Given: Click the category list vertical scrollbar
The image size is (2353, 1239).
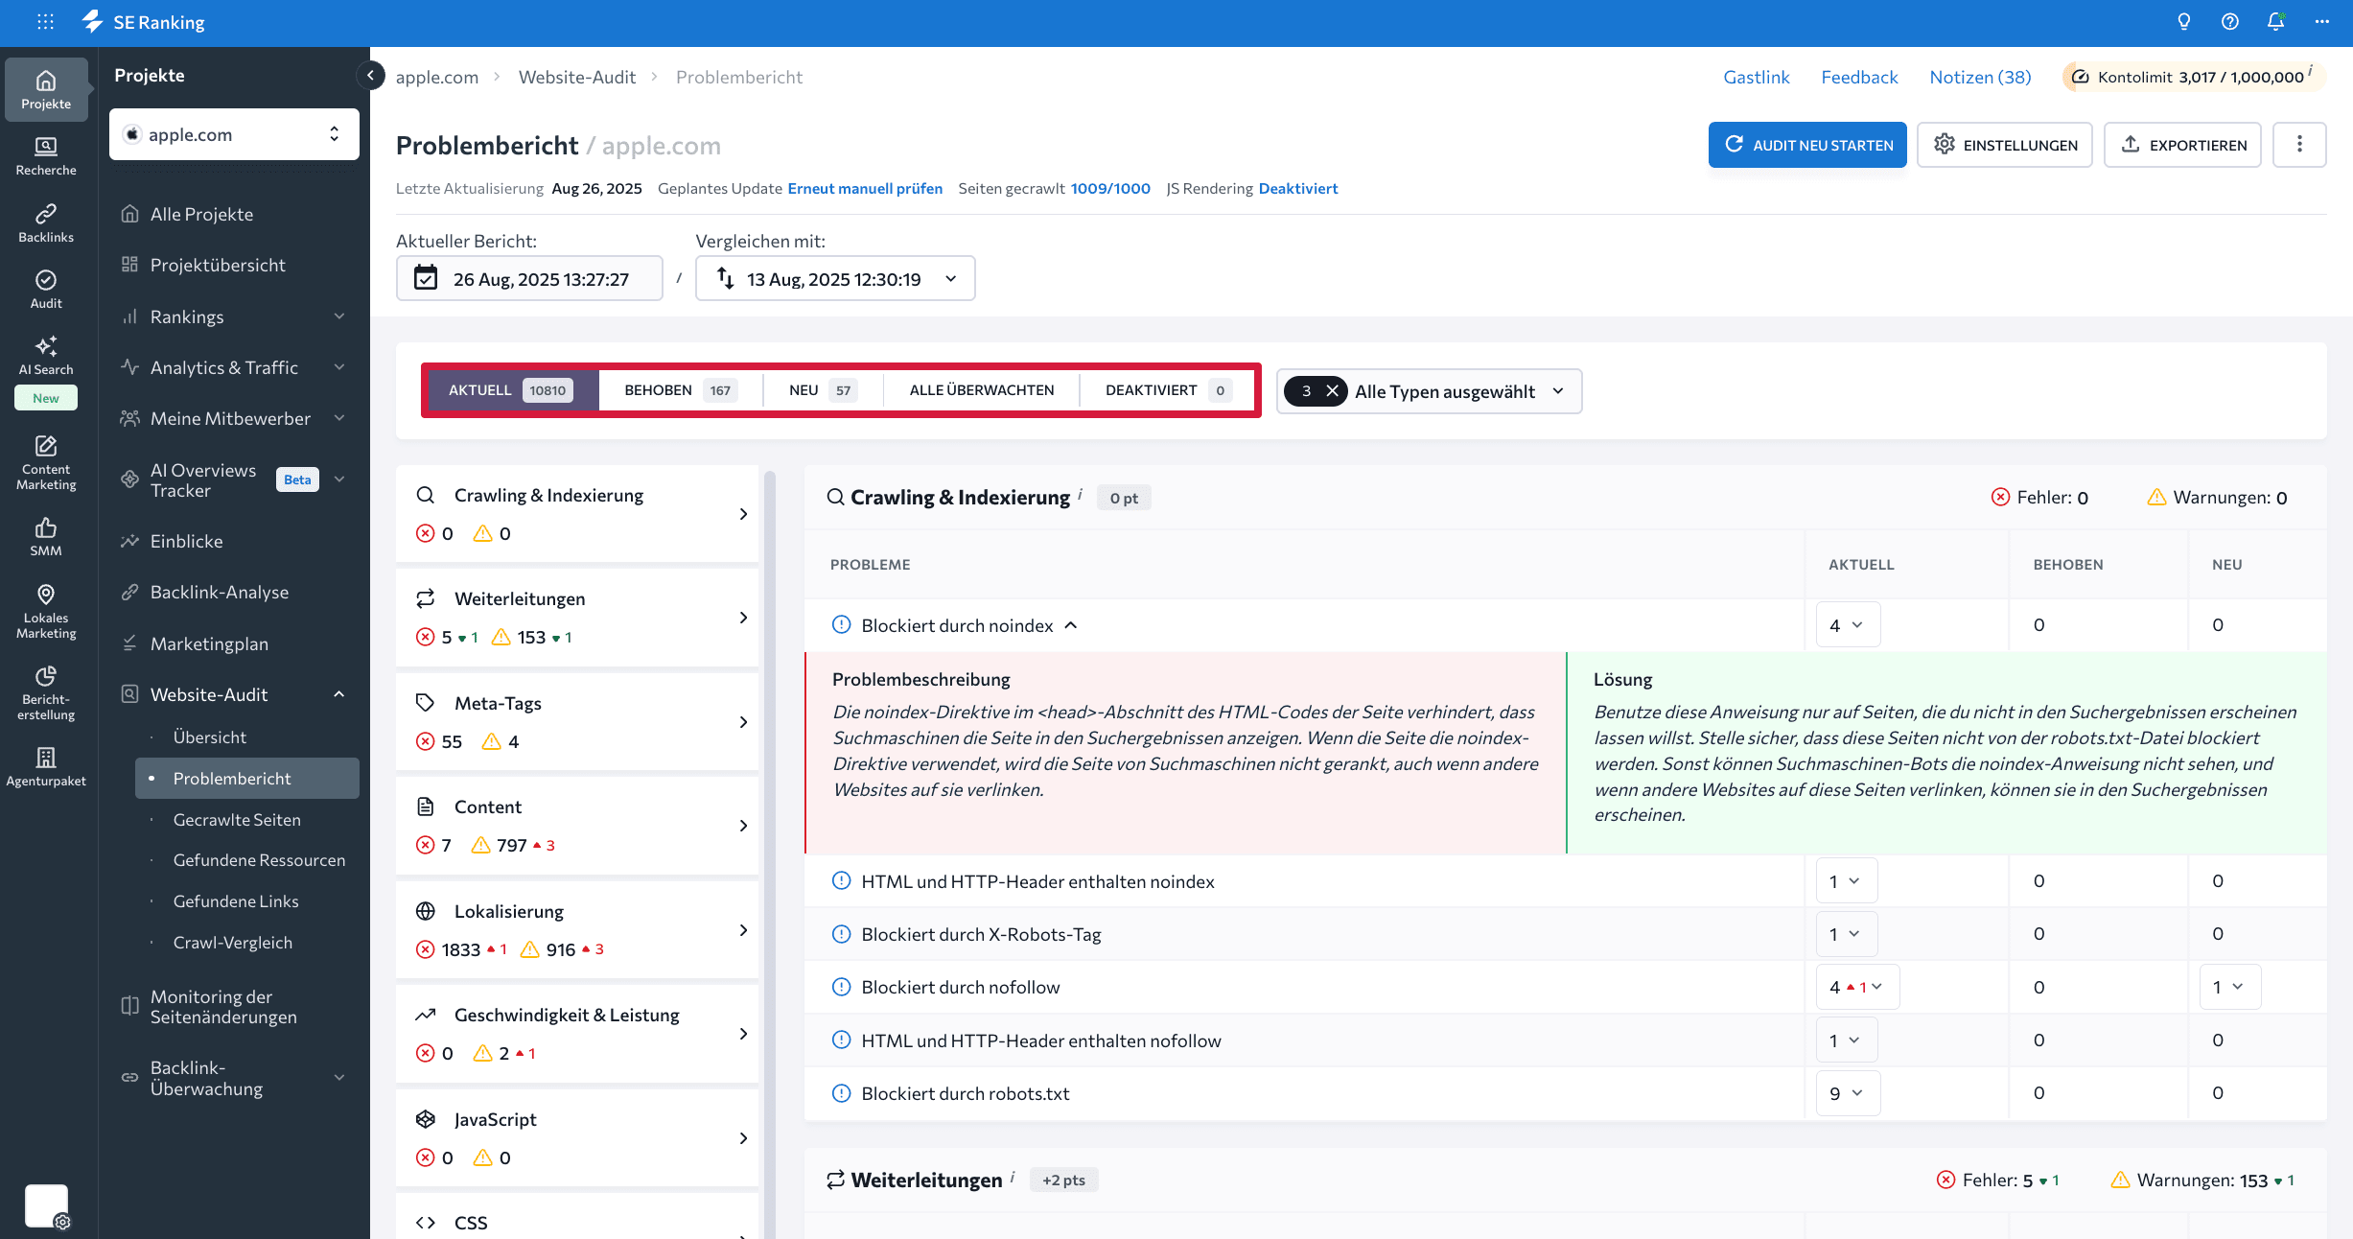Looking at the screenshot, I should click(x=769, y=853).
